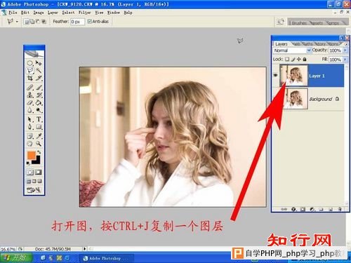Hide Layer 1 using the eye icon

coord(275,75)
